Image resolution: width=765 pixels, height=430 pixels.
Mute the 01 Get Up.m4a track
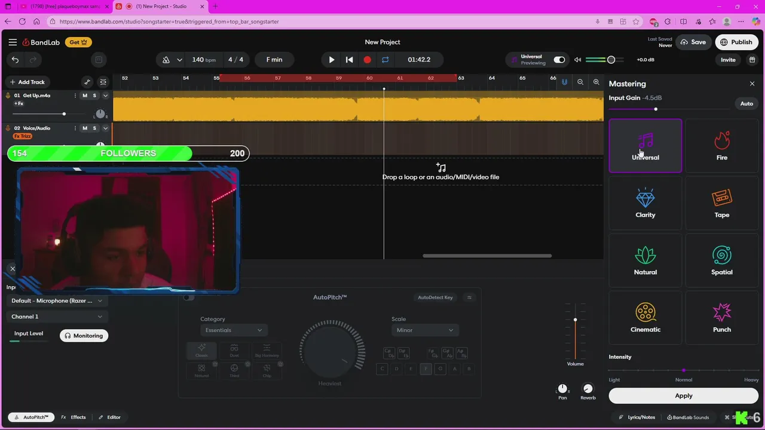pos(85,96)
